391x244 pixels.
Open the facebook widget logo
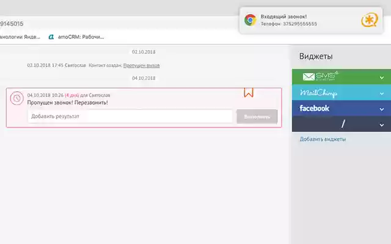[315, 109]
